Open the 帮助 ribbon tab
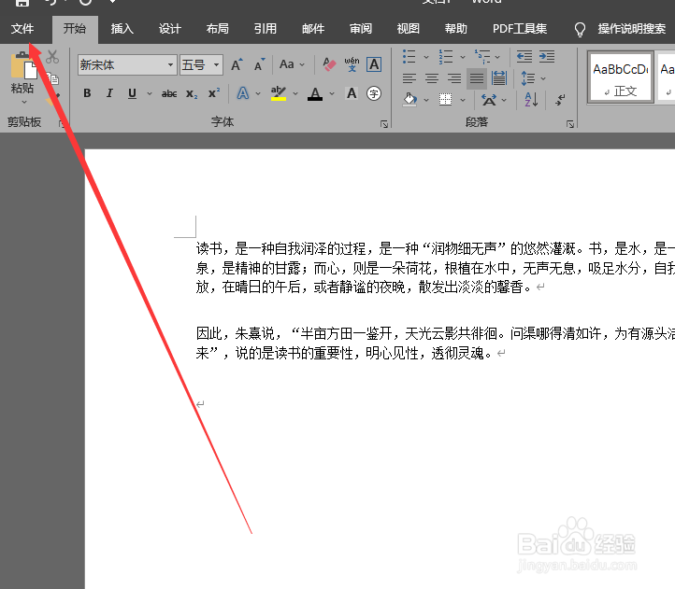675x589 pixels. click(x=456, y=29)
